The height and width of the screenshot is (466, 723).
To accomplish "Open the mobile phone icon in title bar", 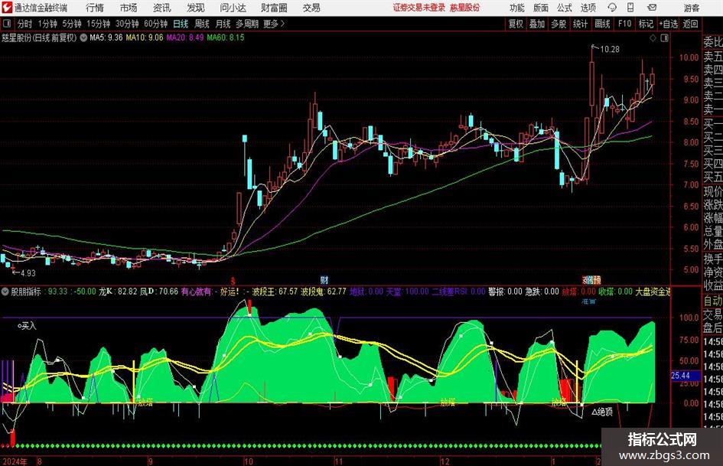I will [630, 8].
